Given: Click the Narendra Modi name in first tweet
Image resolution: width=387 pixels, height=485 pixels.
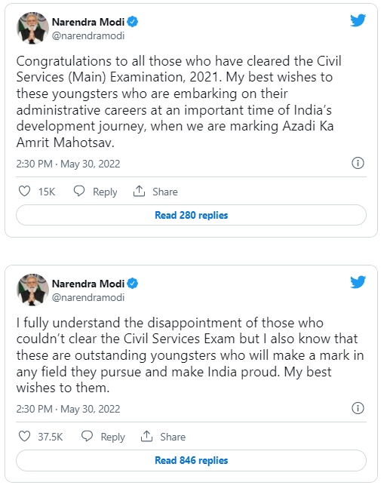Looking at the screenshot, I should (x=88, y=22).
